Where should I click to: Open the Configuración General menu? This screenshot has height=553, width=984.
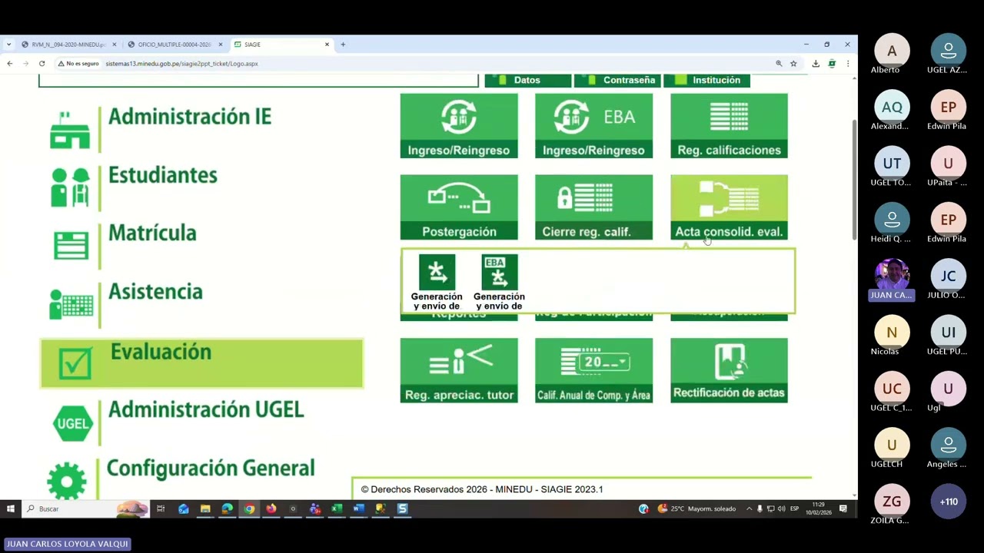click(x=211, y=469)
